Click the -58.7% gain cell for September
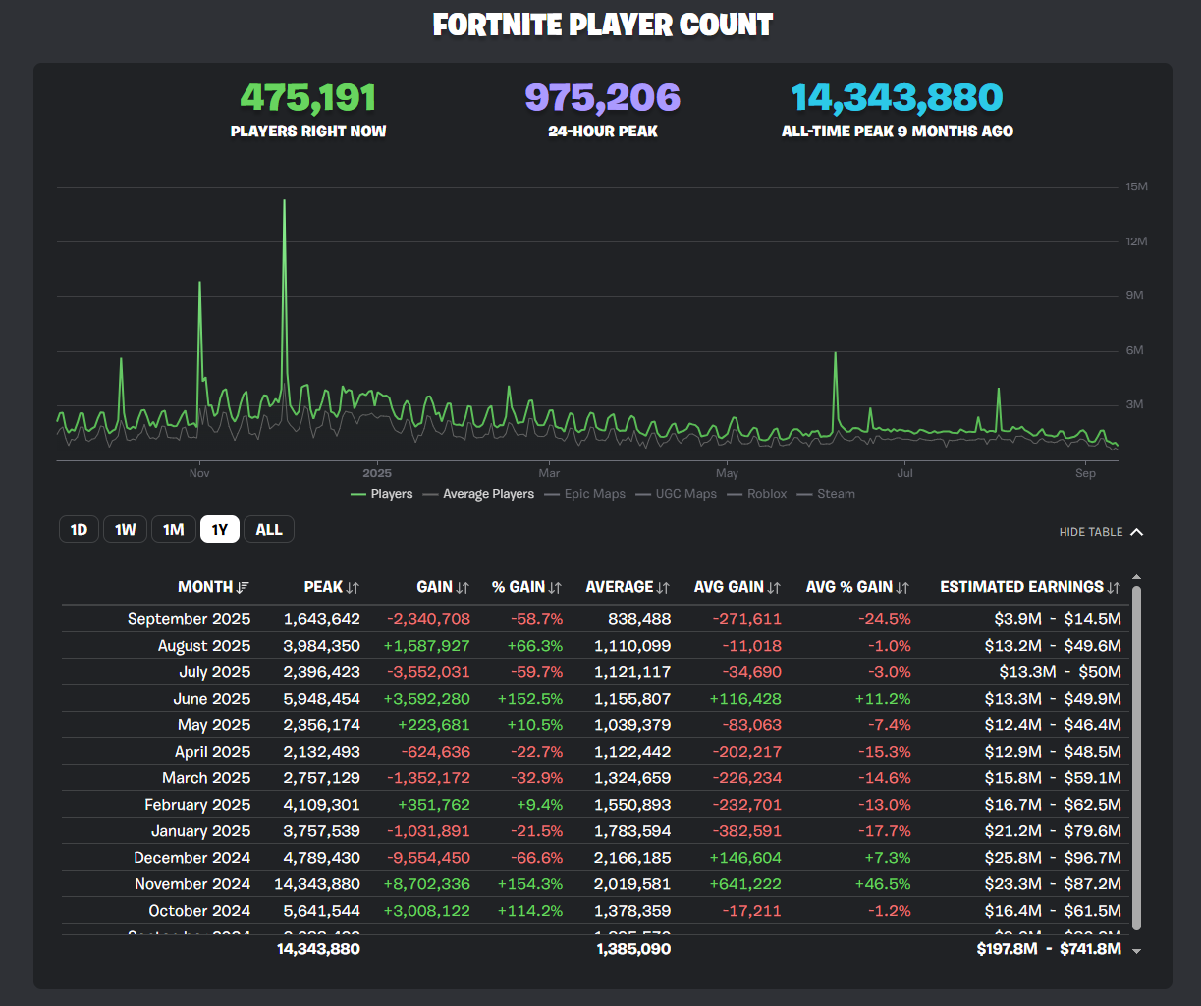The width and height of the screenshot is (1201, 1006). 536,619
